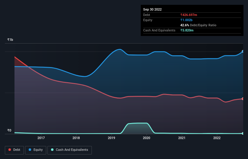This screenshot has width=248, height=159.
Task: Click the 2019 x-axis label
Action: [x=111, y=138]
